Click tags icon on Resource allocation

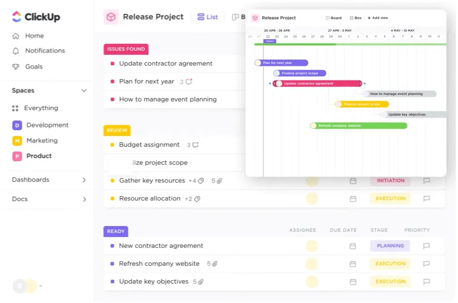coord(197,199)
